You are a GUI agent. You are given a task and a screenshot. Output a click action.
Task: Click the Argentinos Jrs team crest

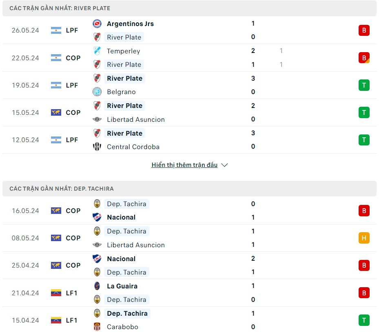[x=97, y=24]
